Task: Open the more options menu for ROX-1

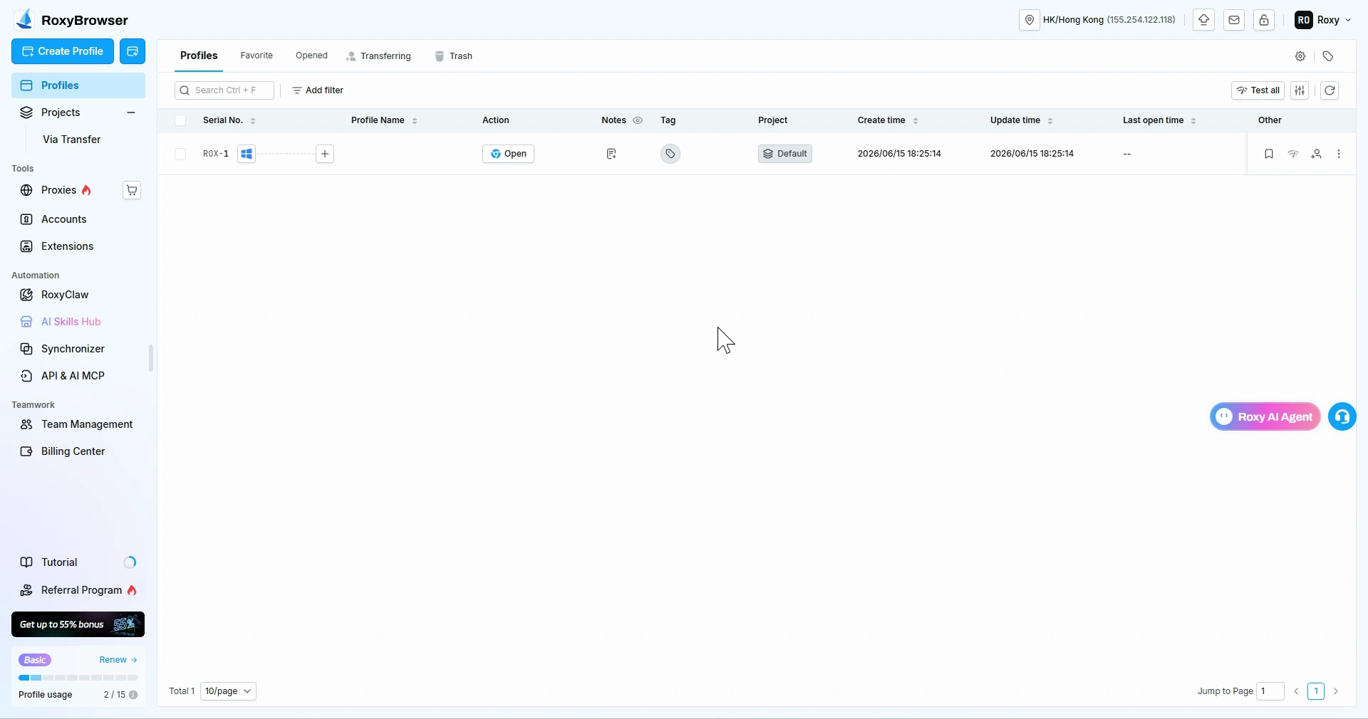Action: [1339, 154]
